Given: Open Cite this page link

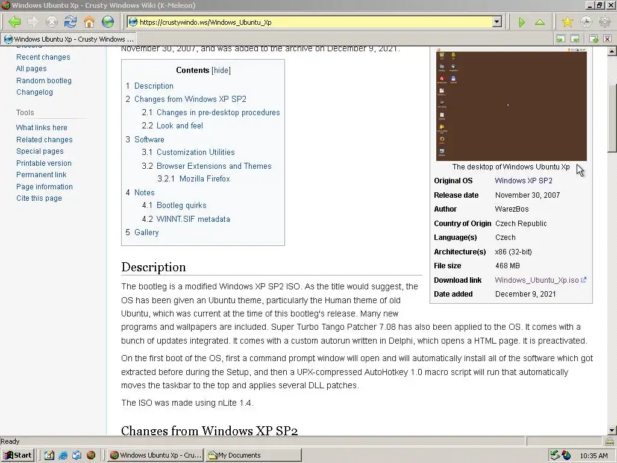Looking at the screenshot, I should point(39,198).
